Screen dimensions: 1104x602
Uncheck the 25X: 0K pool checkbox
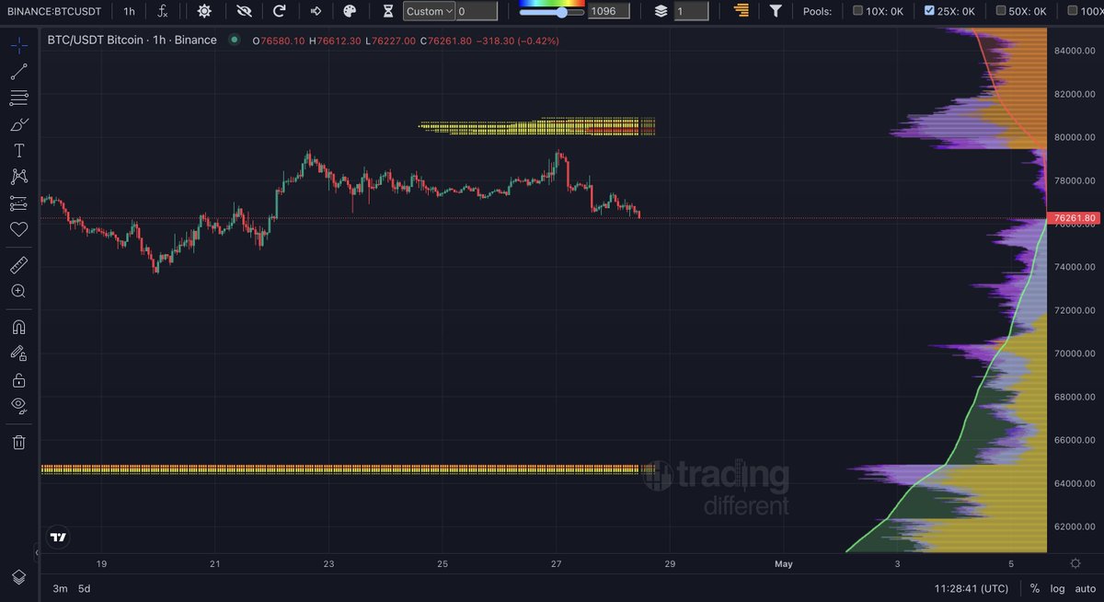pyautogui.click(x=929, y=11)
